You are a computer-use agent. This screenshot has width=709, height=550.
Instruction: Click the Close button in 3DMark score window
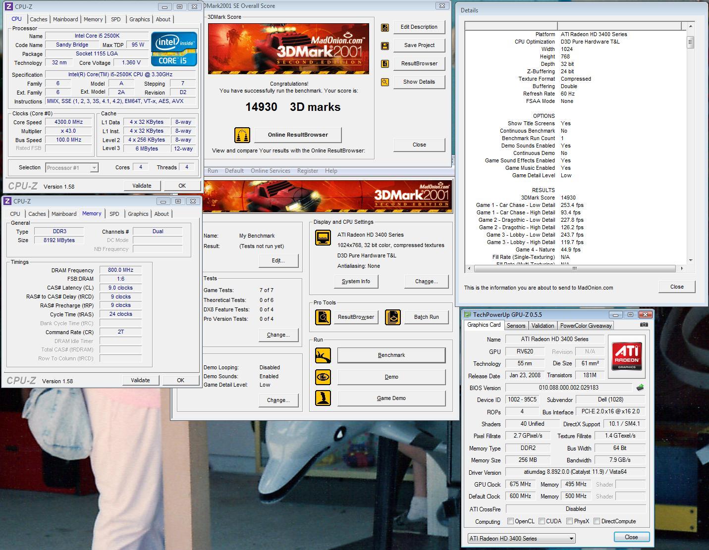click(x=419, y=145)
